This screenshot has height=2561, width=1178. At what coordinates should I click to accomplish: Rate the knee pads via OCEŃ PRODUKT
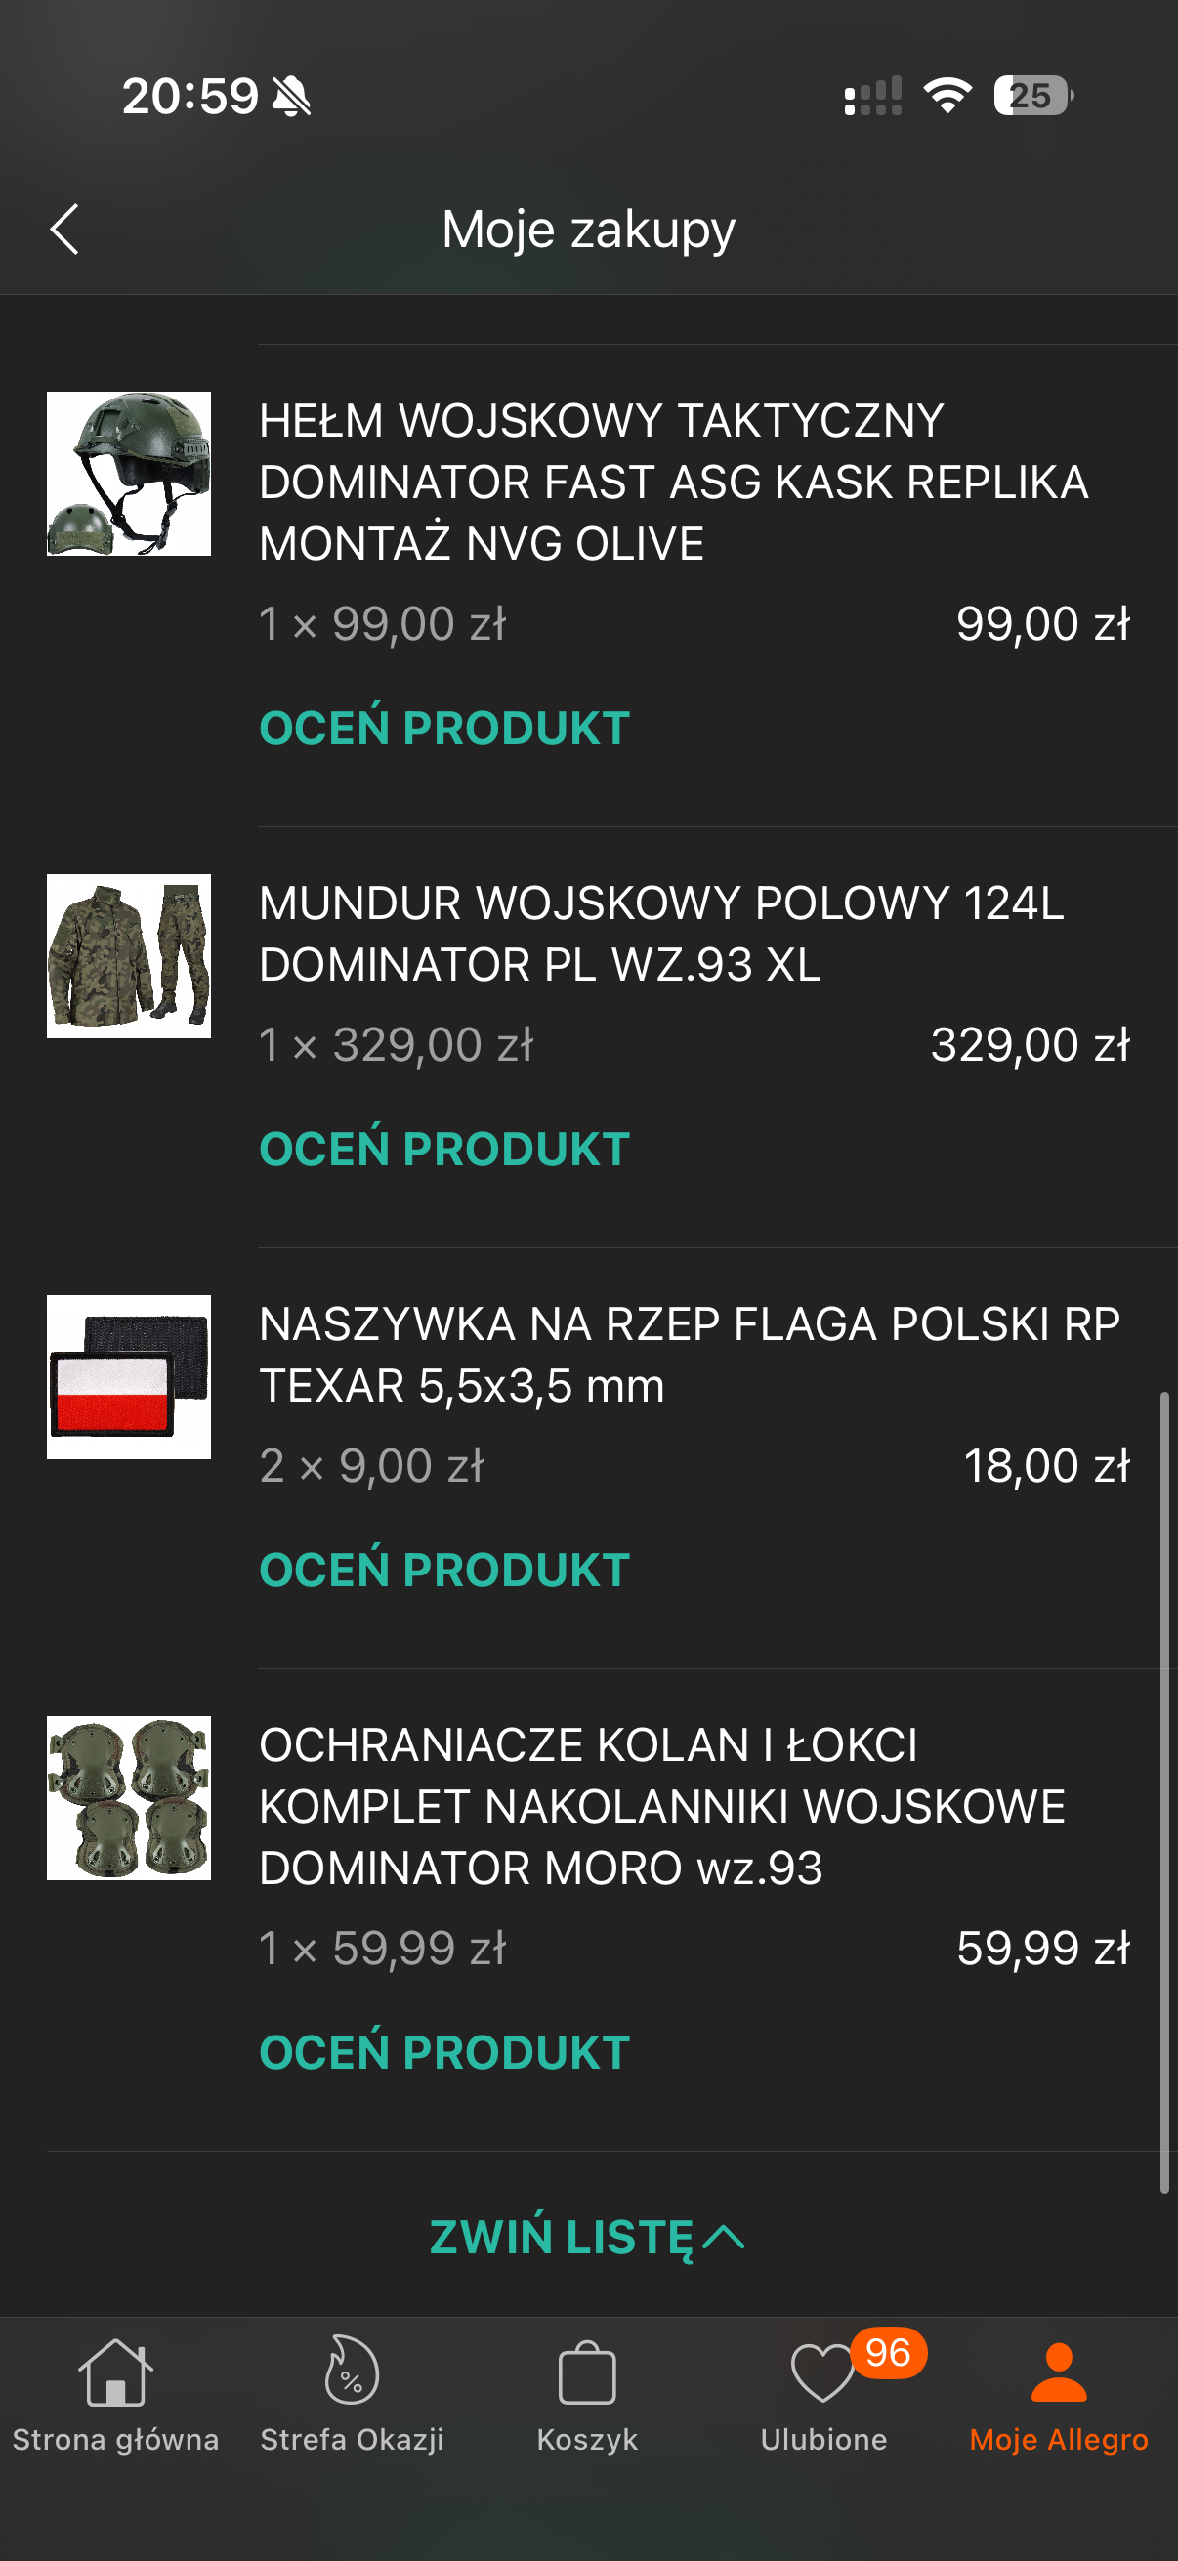coord(444,2052)
